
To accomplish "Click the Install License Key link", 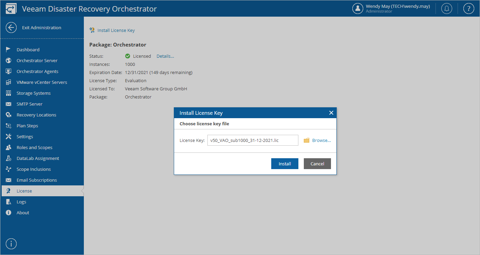I will coord(116,30).
